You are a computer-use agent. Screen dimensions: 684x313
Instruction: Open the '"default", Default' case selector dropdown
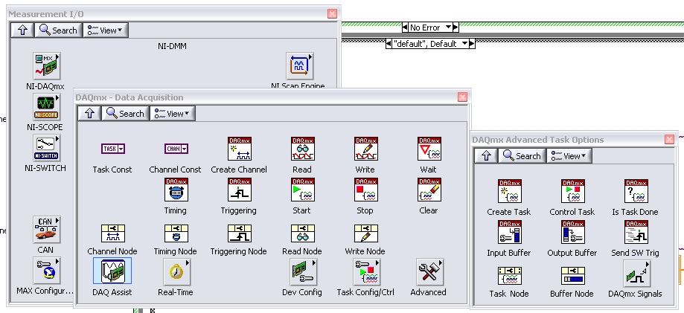coord(465,44)
